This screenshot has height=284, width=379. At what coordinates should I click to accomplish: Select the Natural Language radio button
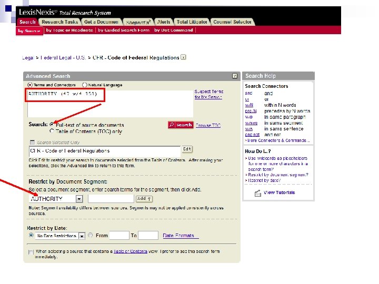pyautogui.click(x=85, y=85)
